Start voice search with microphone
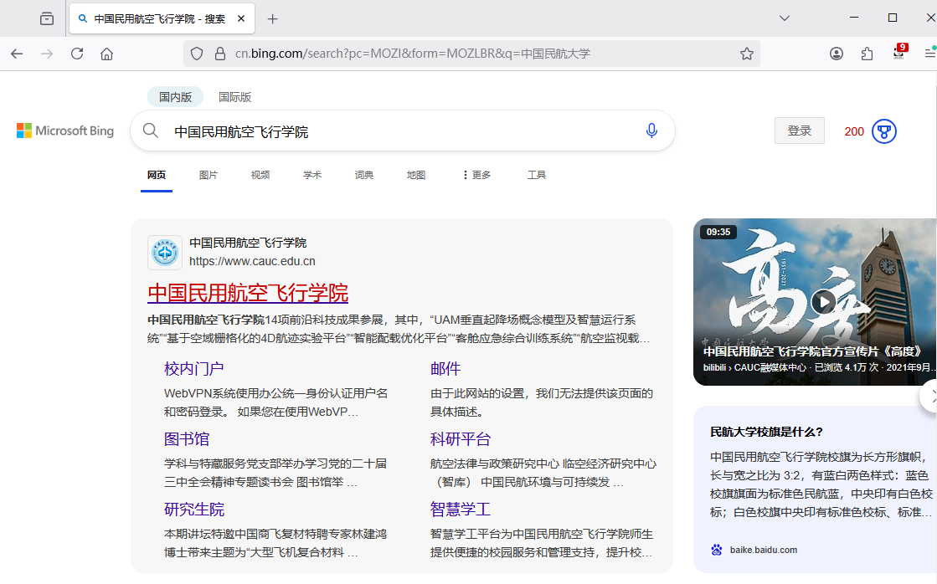This screenshot has width=937, height=584. (651, 131)
